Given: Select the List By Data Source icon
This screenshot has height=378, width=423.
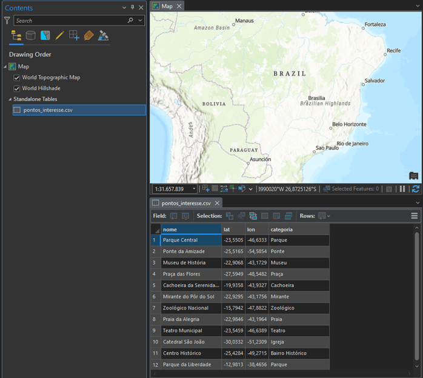Looking at the screenshot, I should (30, 36).
